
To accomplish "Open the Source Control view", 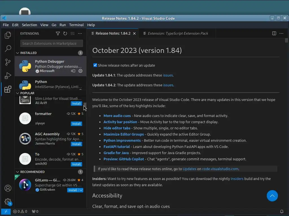I will point(8,62).
